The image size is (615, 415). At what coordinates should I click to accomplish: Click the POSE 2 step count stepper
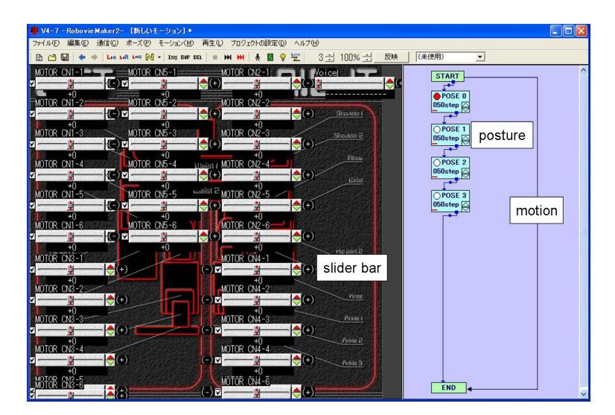[x=465, y=173]
